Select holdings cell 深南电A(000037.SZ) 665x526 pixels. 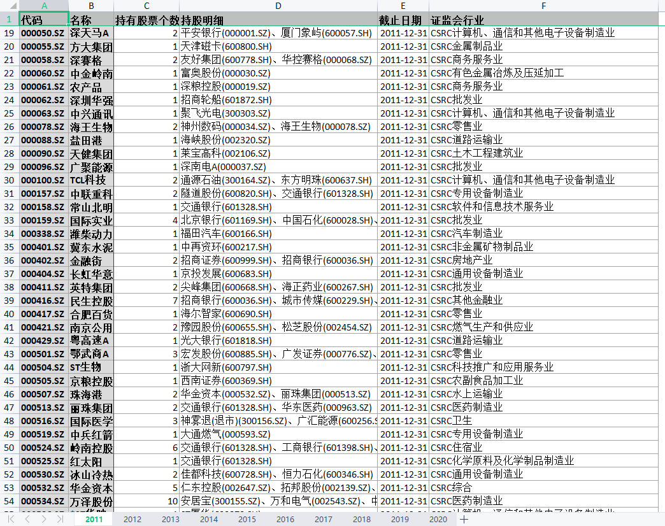coord(278,167)
